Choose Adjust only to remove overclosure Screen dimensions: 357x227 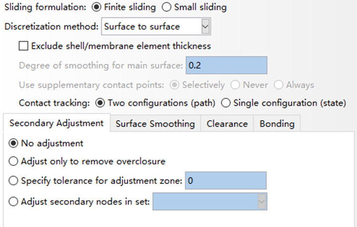point(13,161)
